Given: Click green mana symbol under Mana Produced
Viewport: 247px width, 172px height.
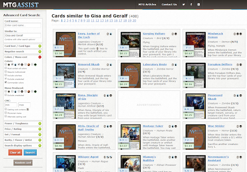Looking at the screenshot, I should 35,92.
